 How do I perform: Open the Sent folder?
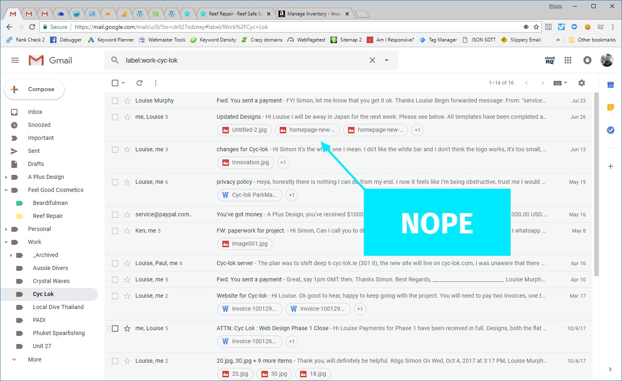tap(34, 151)
